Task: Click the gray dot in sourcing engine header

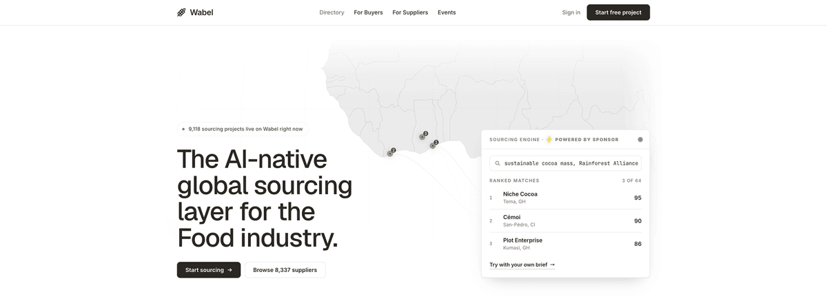Action: click(x=640, y=139)
